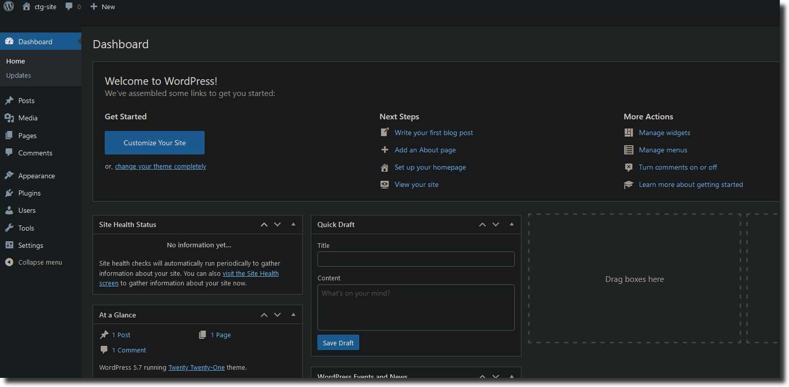Open the Twenty Twenty-One theme link
Screen dimensions: 789x387
click(x=196, y=367)
